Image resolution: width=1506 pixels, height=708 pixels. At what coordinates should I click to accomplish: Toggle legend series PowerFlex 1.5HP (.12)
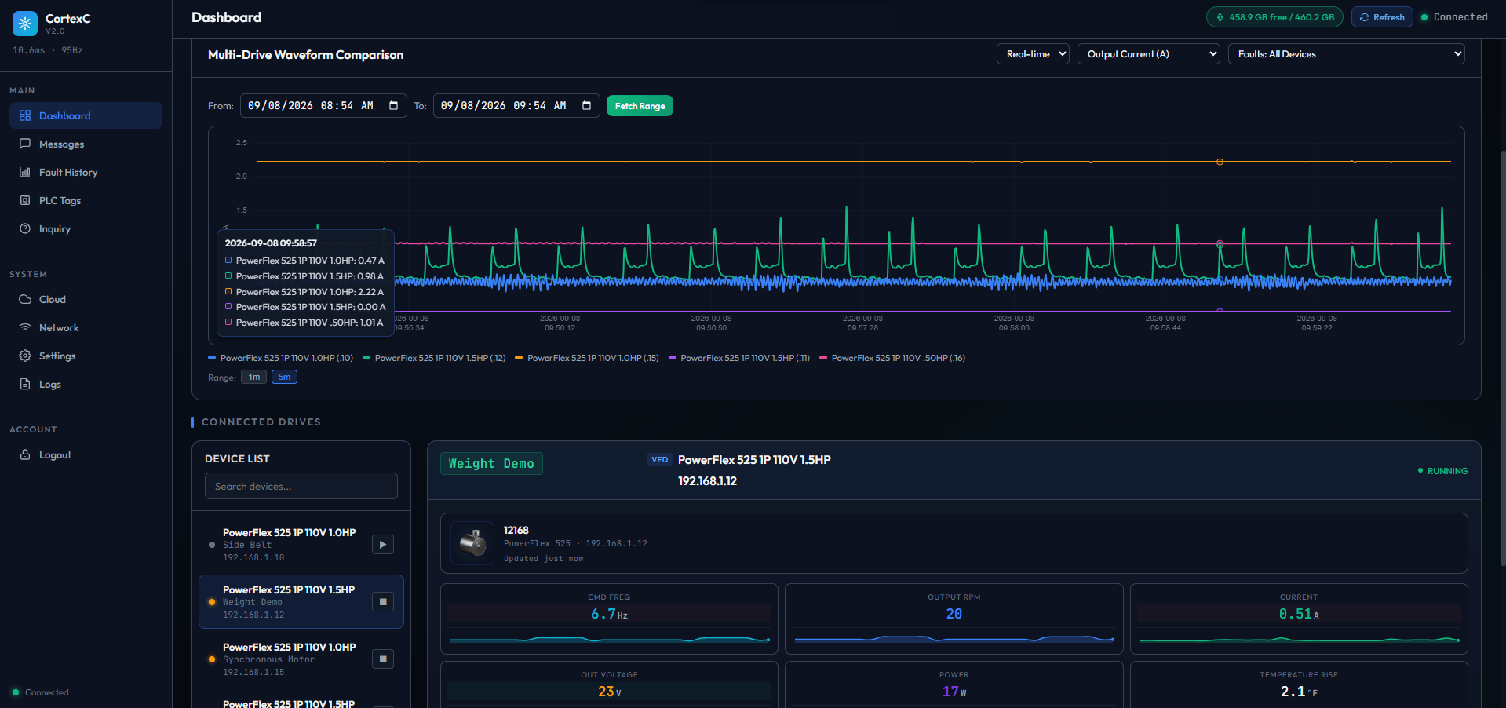434,358
